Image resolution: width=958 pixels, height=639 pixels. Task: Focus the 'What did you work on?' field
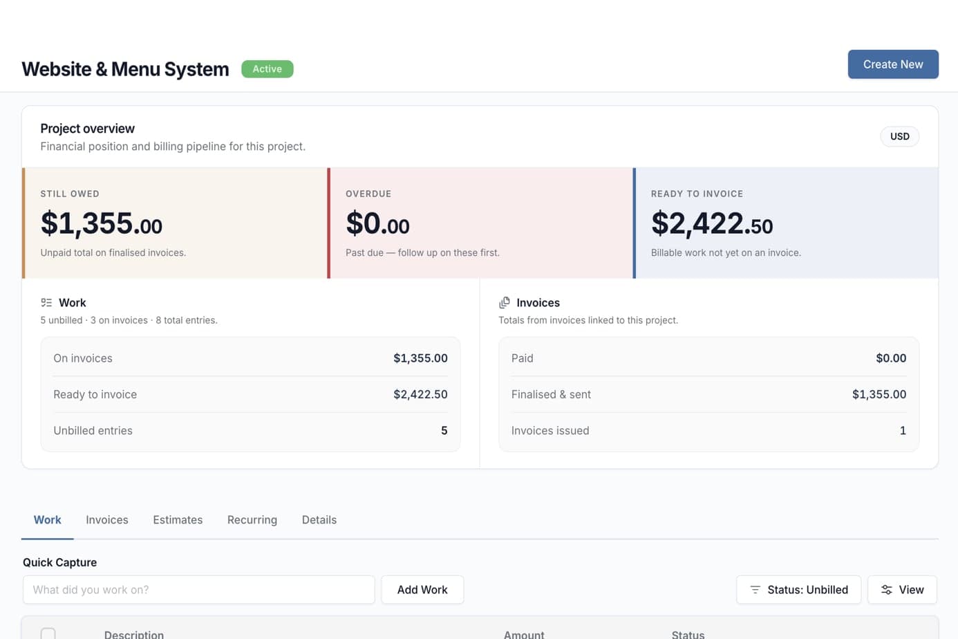(199, 590)
